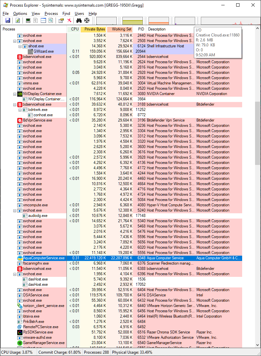Toggle the lower pane toolbar icon

[x=43, y=21]
